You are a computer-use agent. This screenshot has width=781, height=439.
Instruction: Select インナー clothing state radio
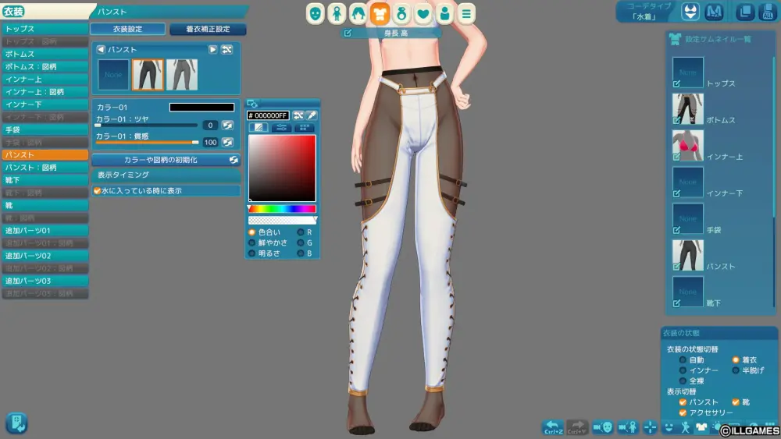tap(683, 370)
